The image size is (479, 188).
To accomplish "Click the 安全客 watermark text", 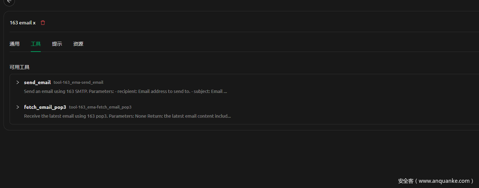I will tap(406, 181).
